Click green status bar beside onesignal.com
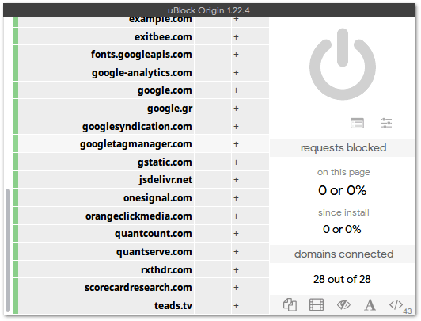421x321 pixels. tap(15, 198)
